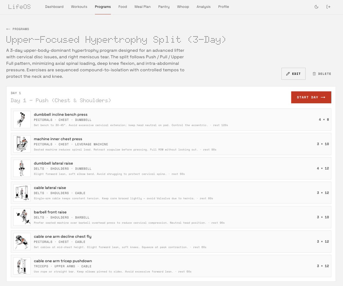
Task: Click the LifeOS logo
Action: (19, 7)
